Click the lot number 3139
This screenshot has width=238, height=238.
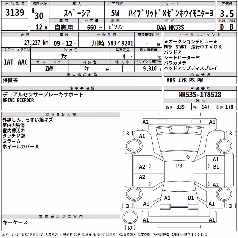15,12
